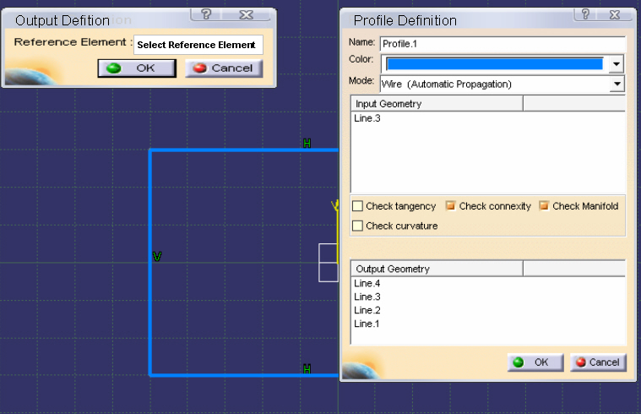This screenshot has width=641, height=414.
Task: Close the Output Definition dialog
Action: [246, 14]
